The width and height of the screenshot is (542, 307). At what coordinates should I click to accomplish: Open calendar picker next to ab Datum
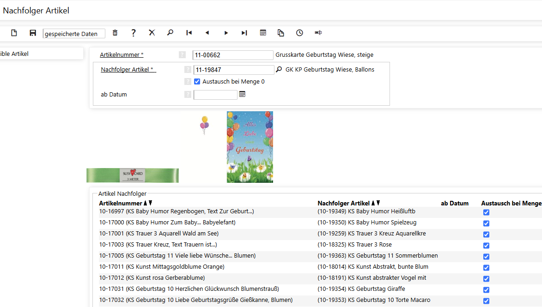pyautogui.click(x=242, y=94)
